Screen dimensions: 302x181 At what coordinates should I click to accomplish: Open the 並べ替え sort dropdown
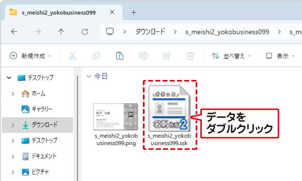click(x=231, y=56)
